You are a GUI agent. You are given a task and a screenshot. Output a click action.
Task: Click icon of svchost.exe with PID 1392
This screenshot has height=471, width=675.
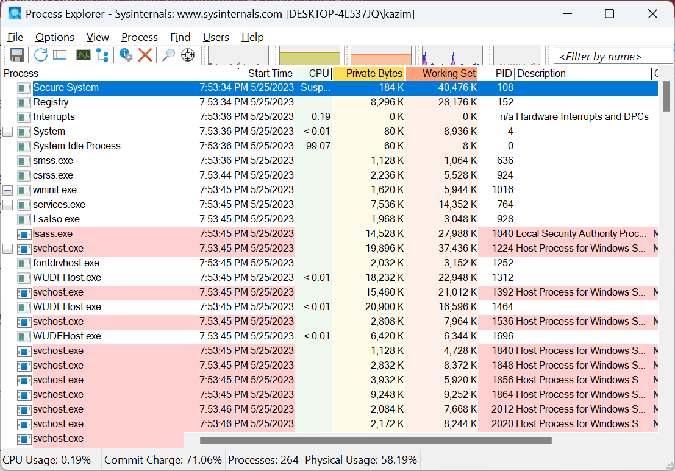(x=24, y=292)
